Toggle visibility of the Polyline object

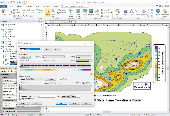click(3, 29)
